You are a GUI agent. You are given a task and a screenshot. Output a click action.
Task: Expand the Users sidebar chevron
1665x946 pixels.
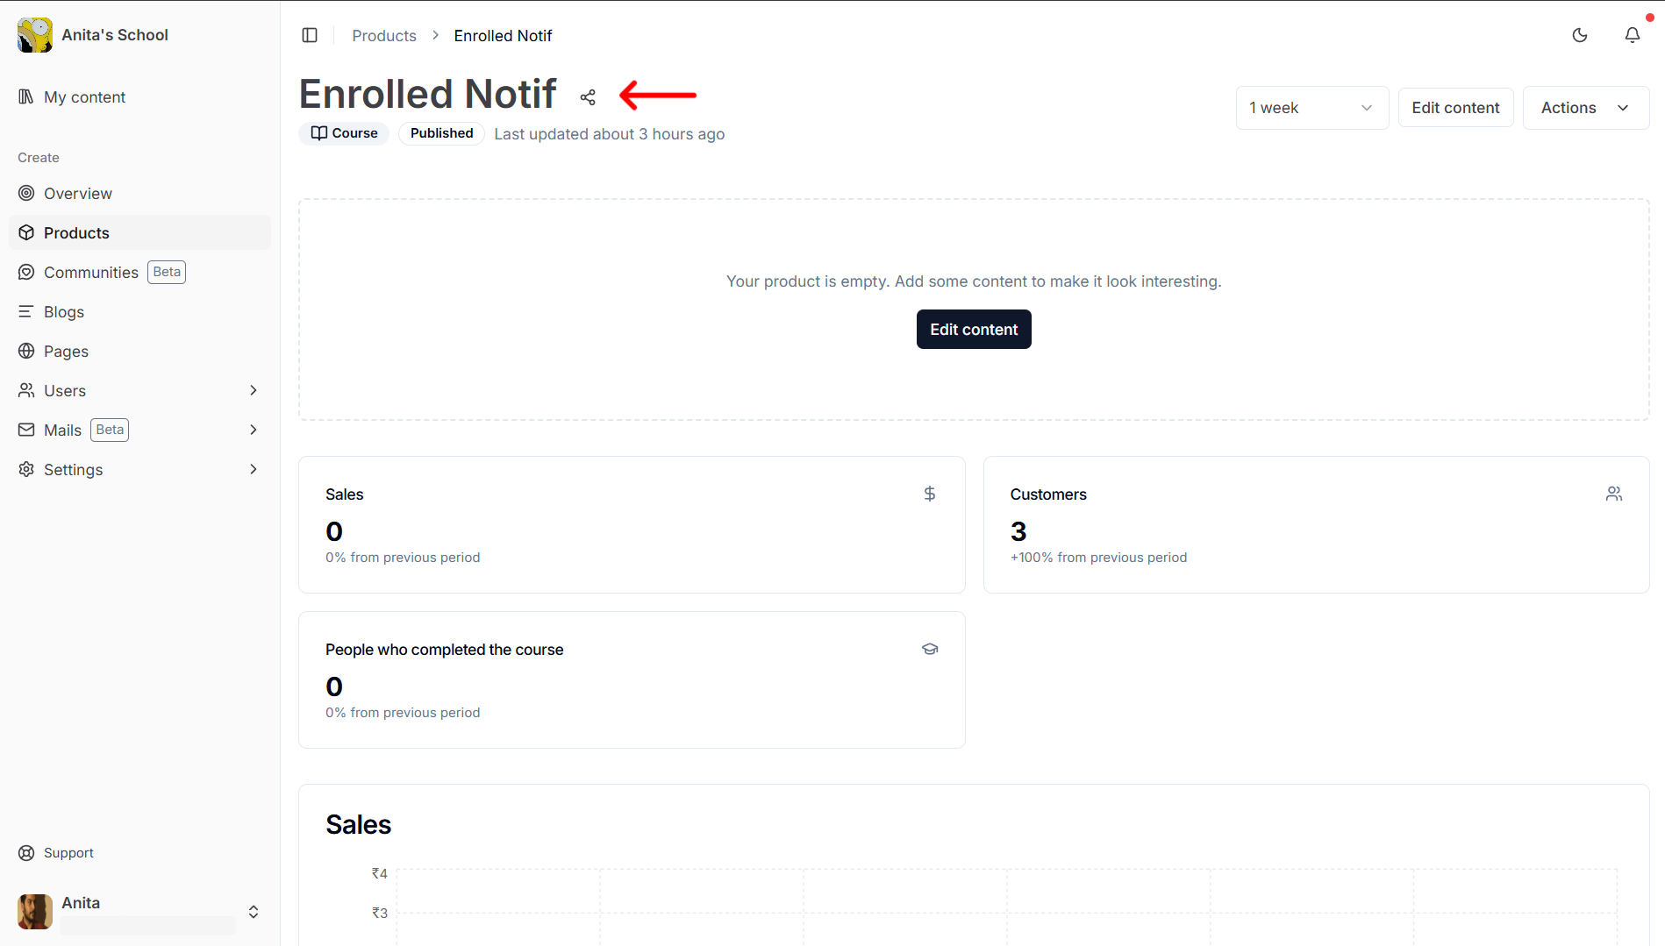coord(254,390)
